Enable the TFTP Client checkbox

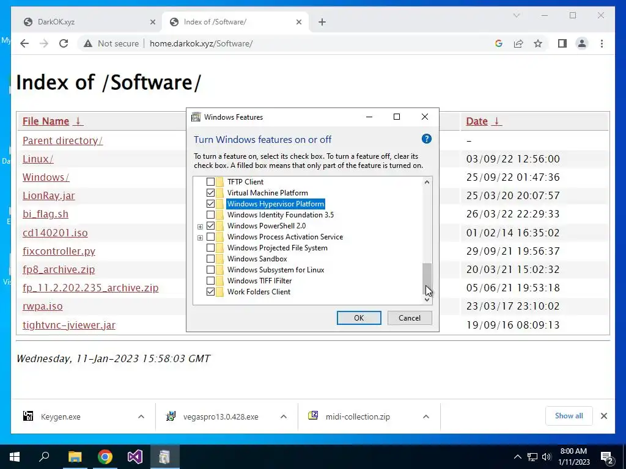click(x=210, y=182)
